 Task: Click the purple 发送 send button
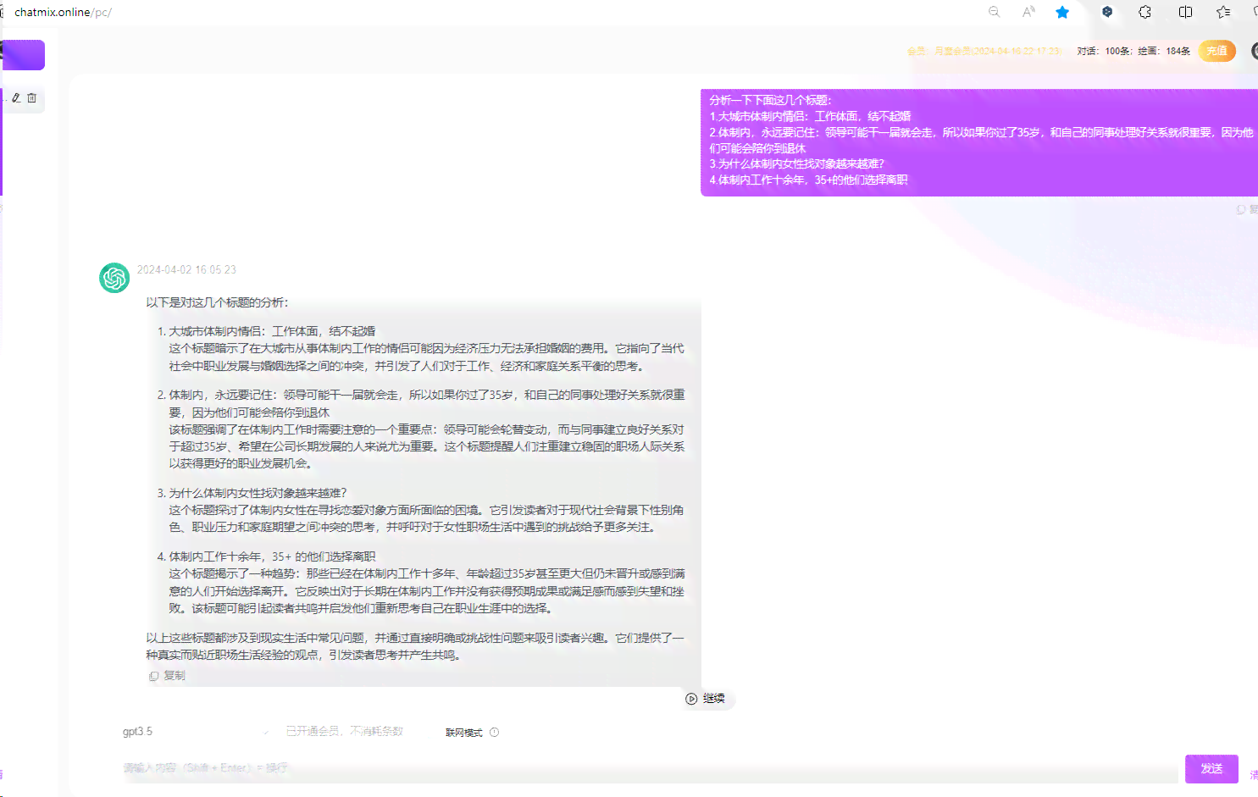(x=1211, y=768)
